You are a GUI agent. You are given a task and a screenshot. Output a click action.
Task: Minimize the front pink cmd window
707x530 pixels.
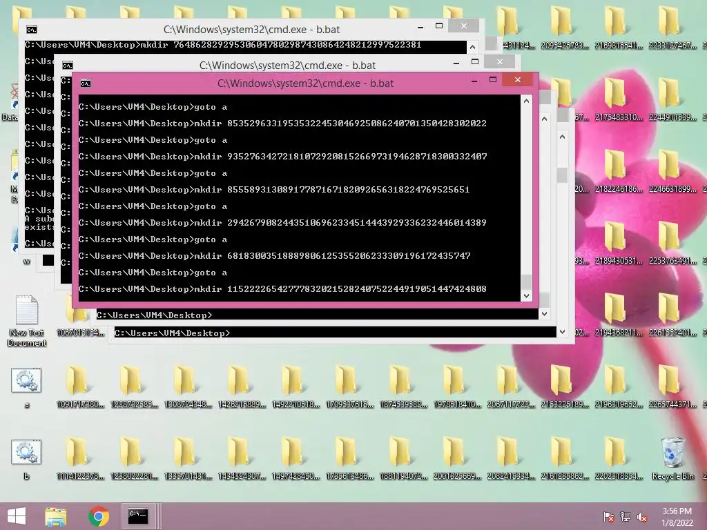tap(474, 81)
